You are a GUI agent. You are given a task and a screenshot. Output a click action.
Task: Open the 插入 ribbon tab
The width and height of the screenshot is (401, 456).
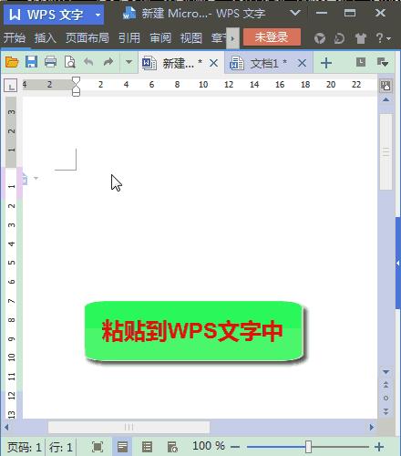45,38
